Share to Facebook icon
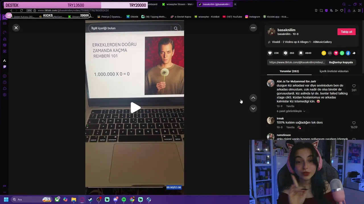 point(348,53)
